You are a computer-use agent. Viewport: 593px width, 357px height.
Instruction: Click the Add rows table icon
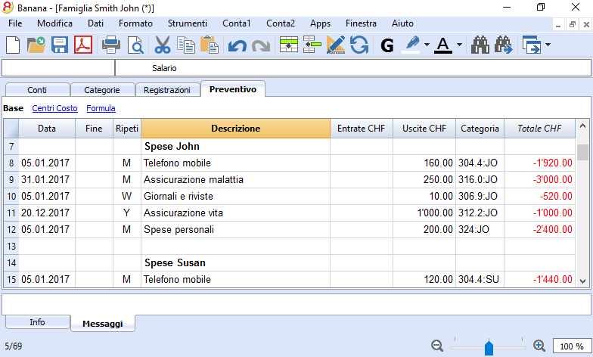pyautogui.click(x=289, y=45)
